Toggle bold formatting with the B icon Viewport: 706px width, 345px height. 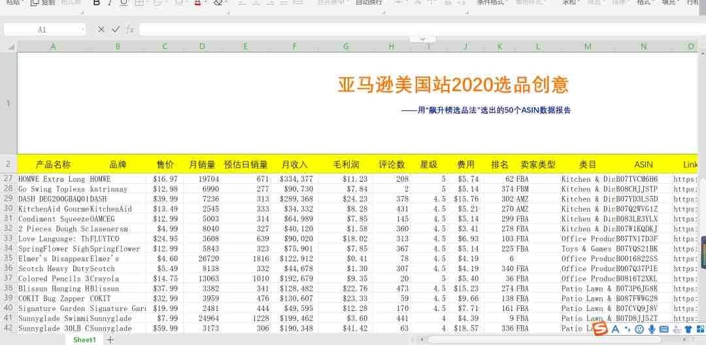(x=96, y=3)
